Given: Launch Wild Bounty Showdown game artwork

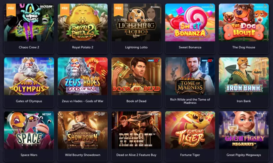Looking at the screenshot, I should pos(83,130).
